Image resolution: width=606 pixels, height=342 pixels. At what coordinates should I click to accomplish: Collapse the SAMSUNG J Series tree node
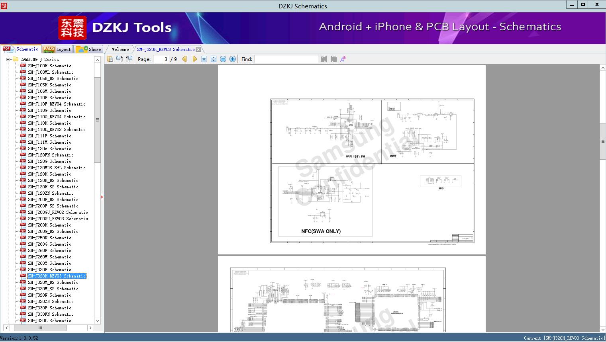click(x=8, y=59)
